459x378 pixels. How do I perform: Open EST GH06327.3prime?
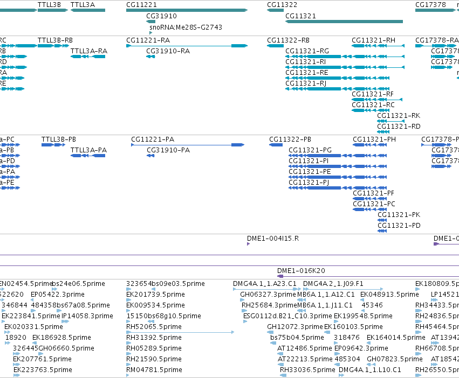click(268, 295)
